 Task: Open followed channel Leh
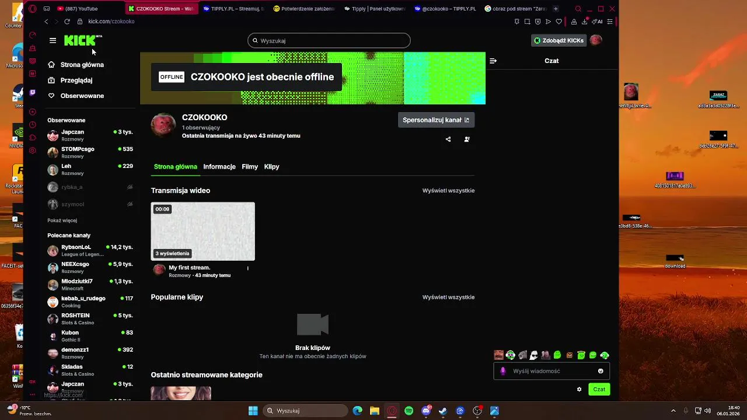tap(90, 169)
